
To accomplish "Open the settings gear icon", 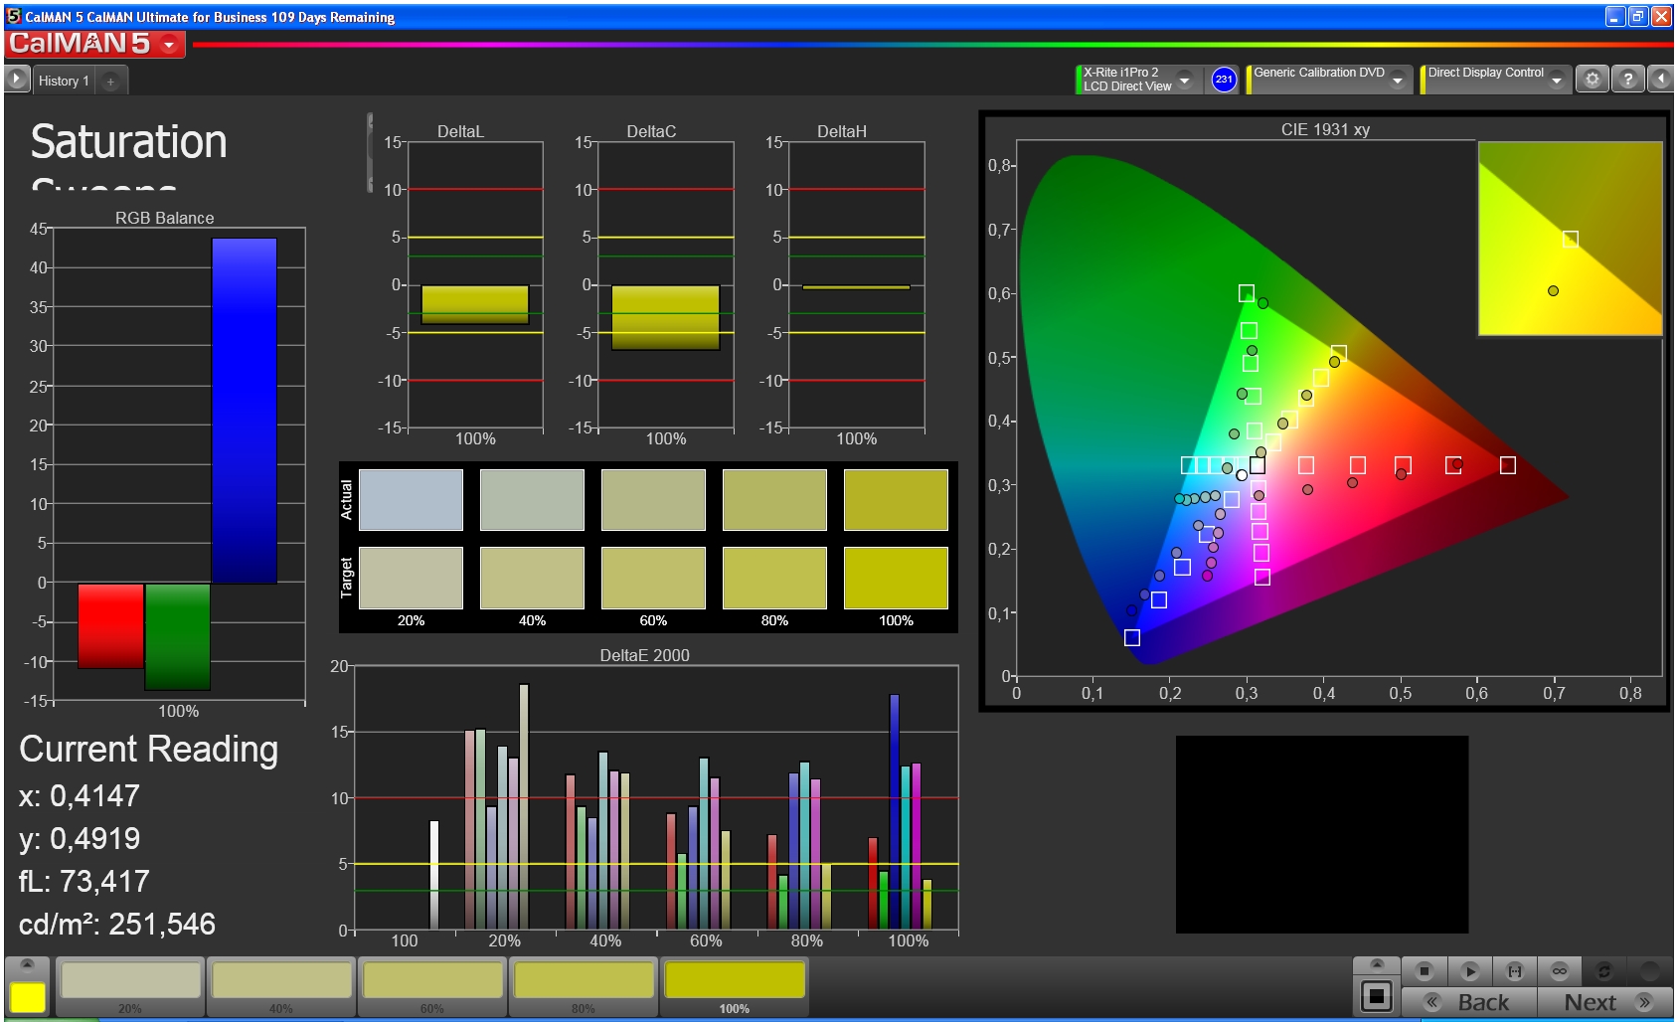I will click(1593, 80).
